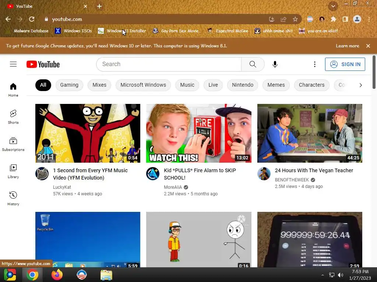Viewport: 377px width, 282px height.
Task: Select the All filter chip
Action: click(43, 85)
